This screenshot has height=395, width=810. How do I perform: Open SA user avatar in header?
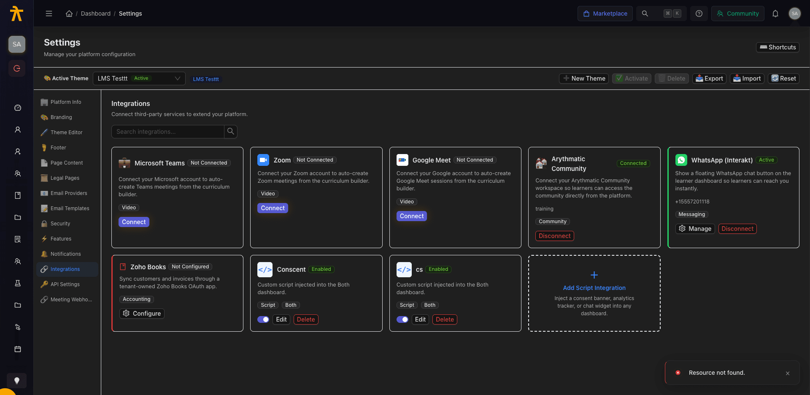tap(795, 14)
